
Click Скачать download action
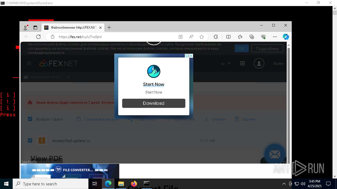215,119
